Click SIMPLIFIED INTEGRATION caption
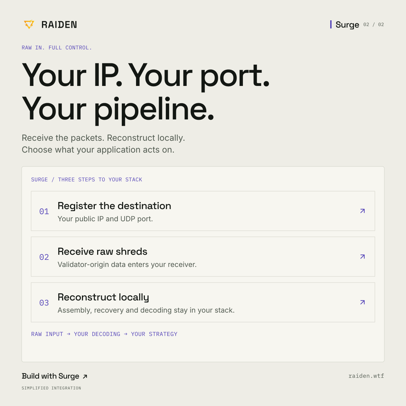The height and width of the screenshot is (406, 406). pyautogui.click(x=51, y=388)
